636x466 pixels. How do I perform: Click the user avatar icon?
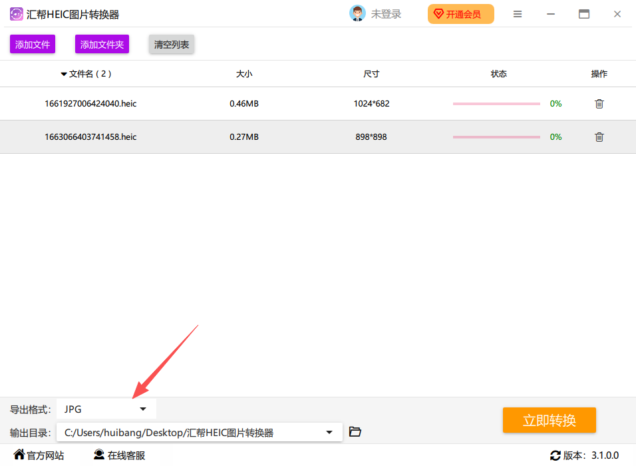357,14
